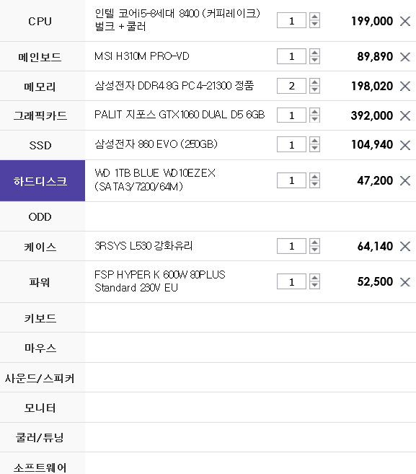Remove the FSP HYPER K power supply
416x474 pixels.
pyautogui.click(x=404, y=282)
